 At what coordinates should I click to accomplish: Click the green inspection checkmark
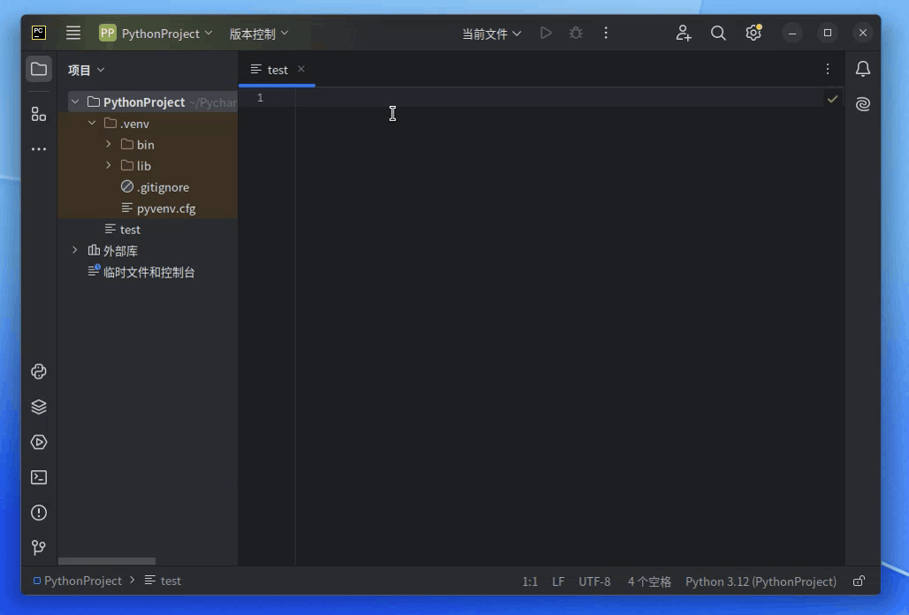point(832,99)
